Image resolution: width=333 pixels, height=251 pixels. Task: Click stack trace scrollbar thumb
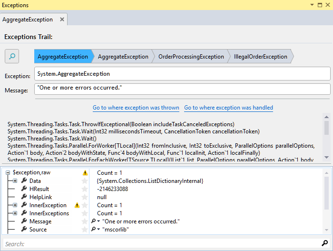(327, 128)
